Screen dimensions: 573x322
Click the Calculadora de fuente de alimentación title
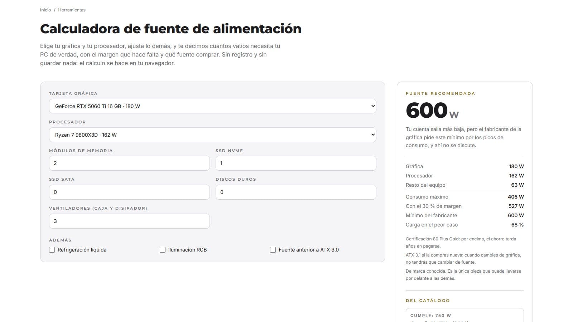[171, 29]
